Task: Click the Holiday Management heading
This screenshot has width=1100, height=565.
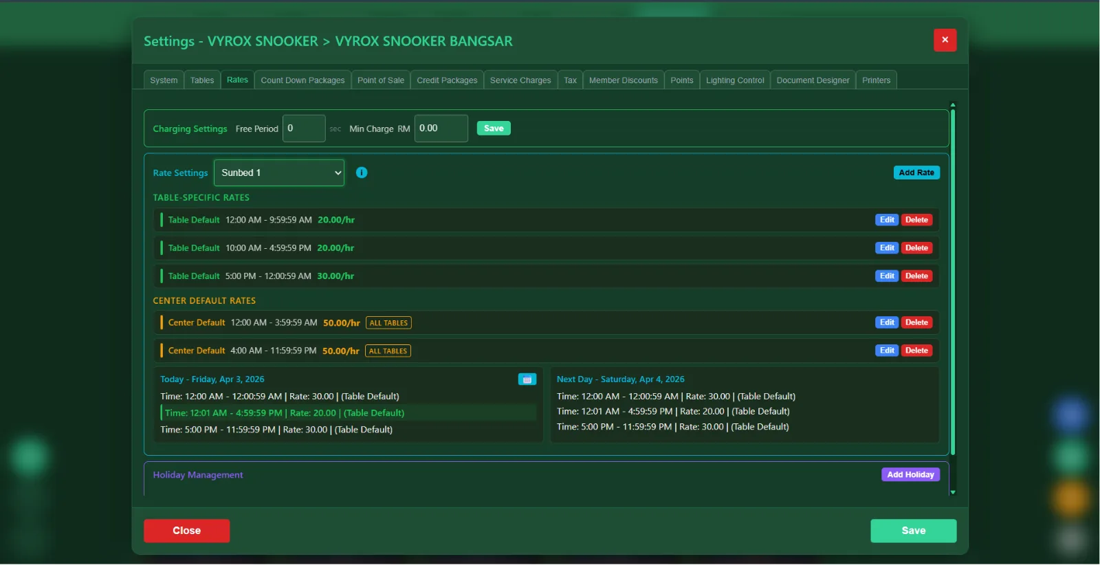Action: point(198,475)
